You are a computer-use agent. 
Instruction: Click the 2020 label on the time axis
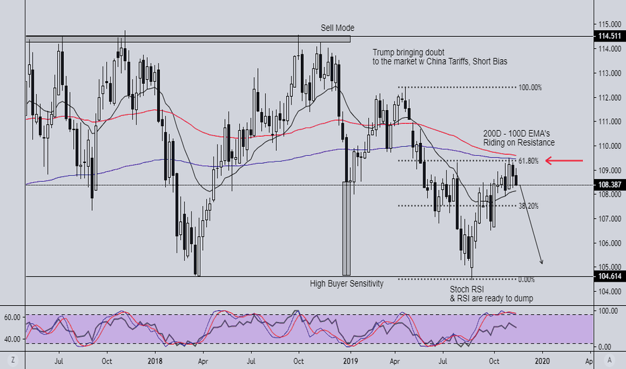coord(543,360)
